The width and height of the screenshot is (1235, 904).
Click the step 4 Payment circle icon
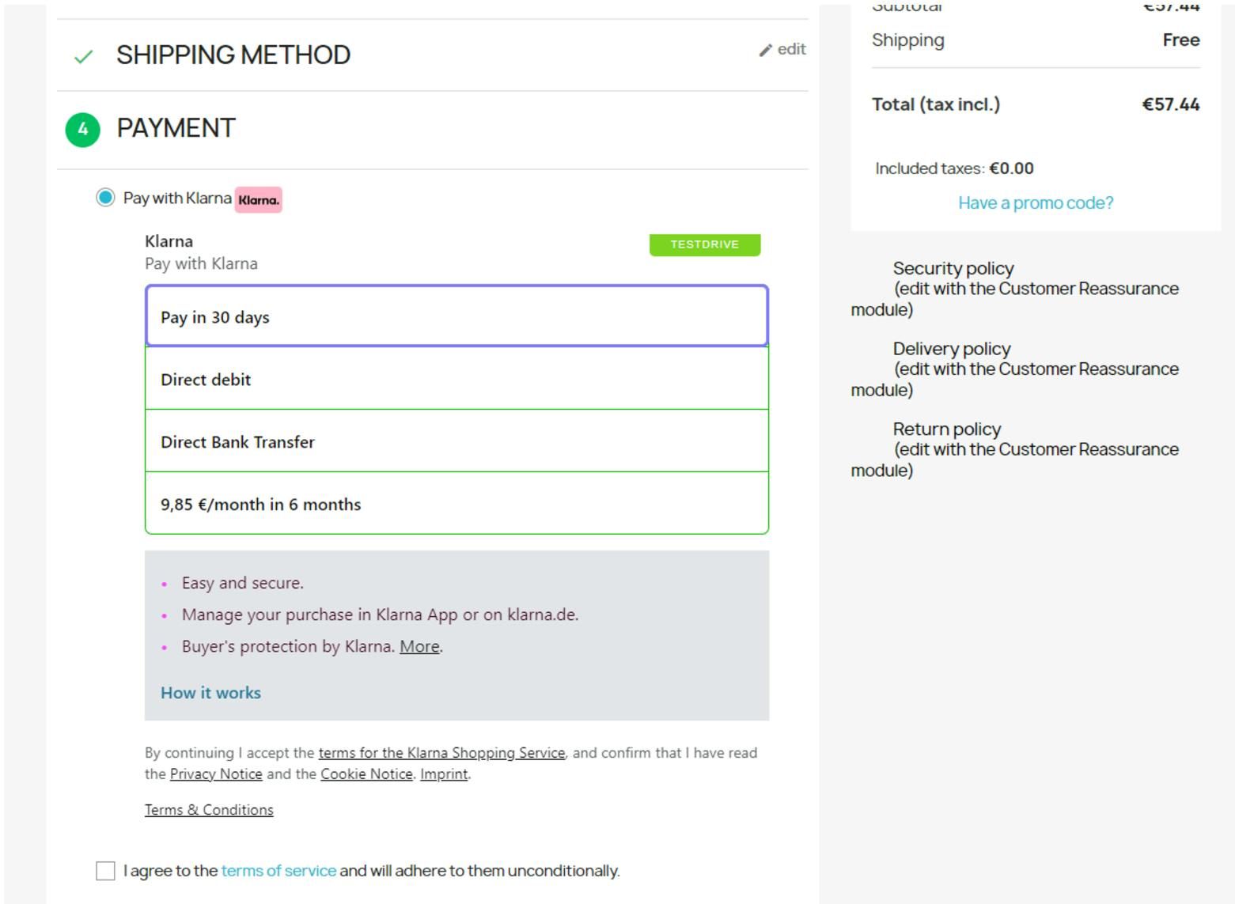[x=83, y=130]
